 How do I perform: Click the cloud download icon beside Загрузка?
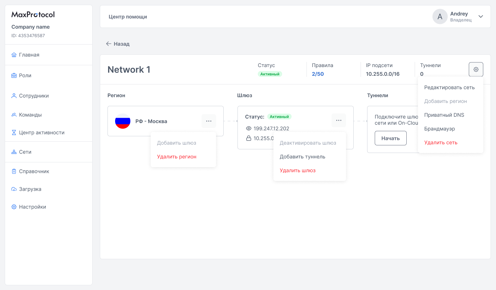(14, 189)
